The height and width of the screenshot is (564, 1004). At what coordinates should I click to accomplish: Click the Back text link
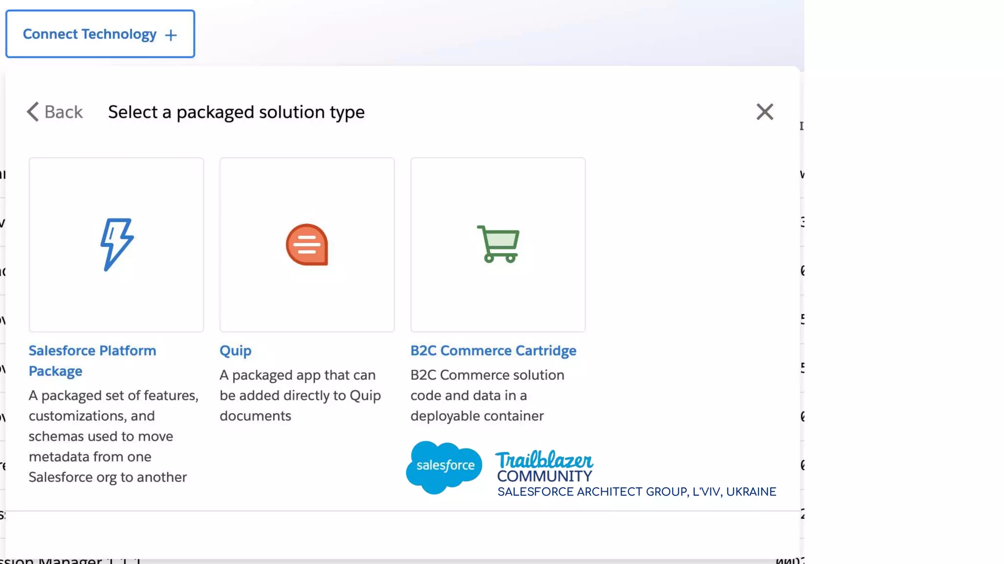64,112
